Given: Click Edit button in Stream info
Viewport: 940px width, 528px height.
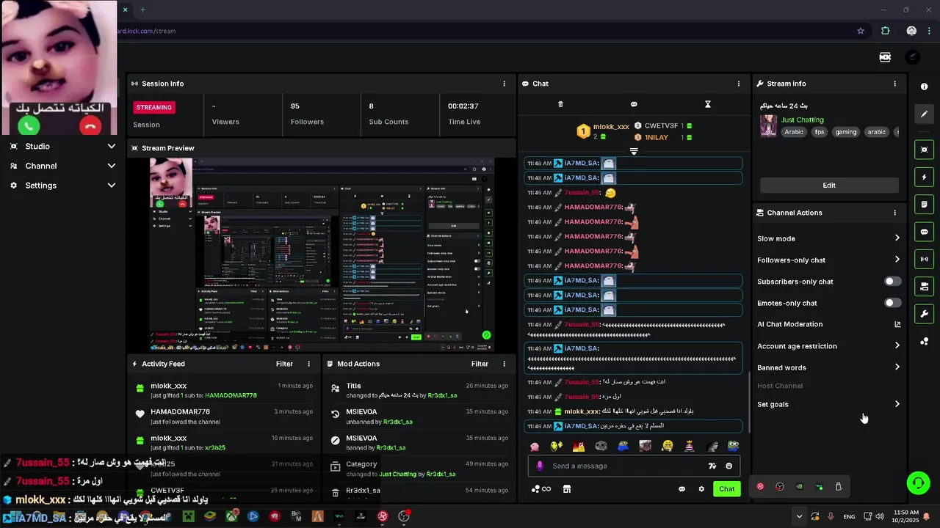Looking at the screenshot, I should pyautogui.click(x=829, y=186).
